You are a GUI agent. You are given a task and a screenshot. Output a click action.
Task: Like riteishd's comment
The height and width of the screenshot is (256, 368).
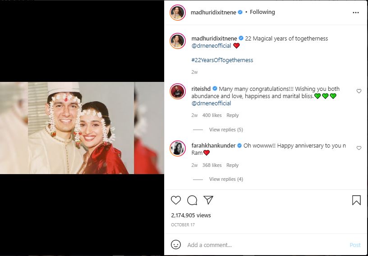(359, 91)
